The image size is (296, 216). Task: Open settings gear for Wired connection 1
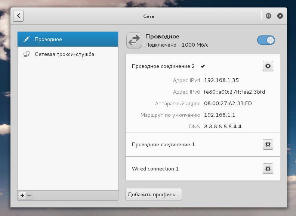pyautogui.click(x=268, y=169)
